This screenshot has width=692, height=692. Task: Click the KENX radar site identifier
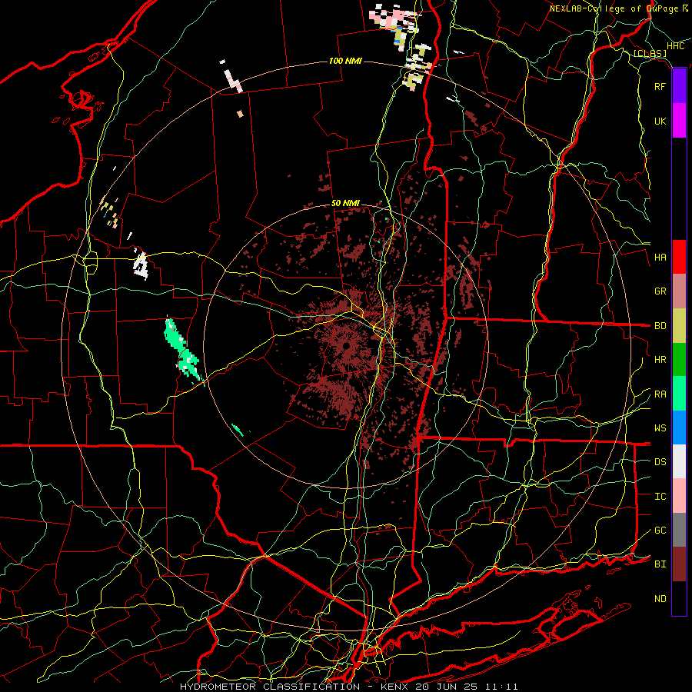click(x=395, y=687)
